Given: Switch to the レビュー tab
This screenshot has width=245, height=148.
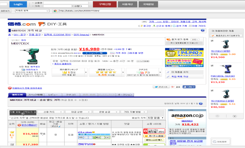Looking at the screenshot, I should point(53,95).
